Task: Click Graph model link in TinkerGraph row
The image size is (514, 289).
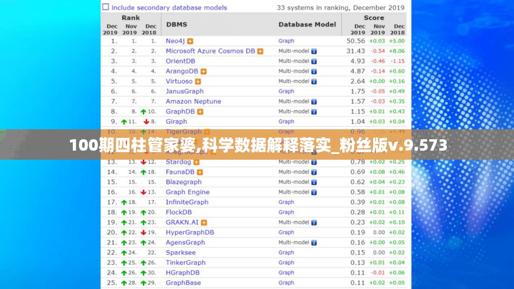Action: pos(286,263)
